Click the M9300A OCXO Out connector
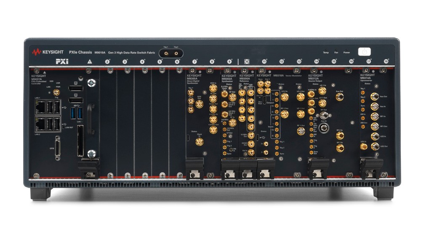This screenshot has height=227, width=421. click(251, 144)
